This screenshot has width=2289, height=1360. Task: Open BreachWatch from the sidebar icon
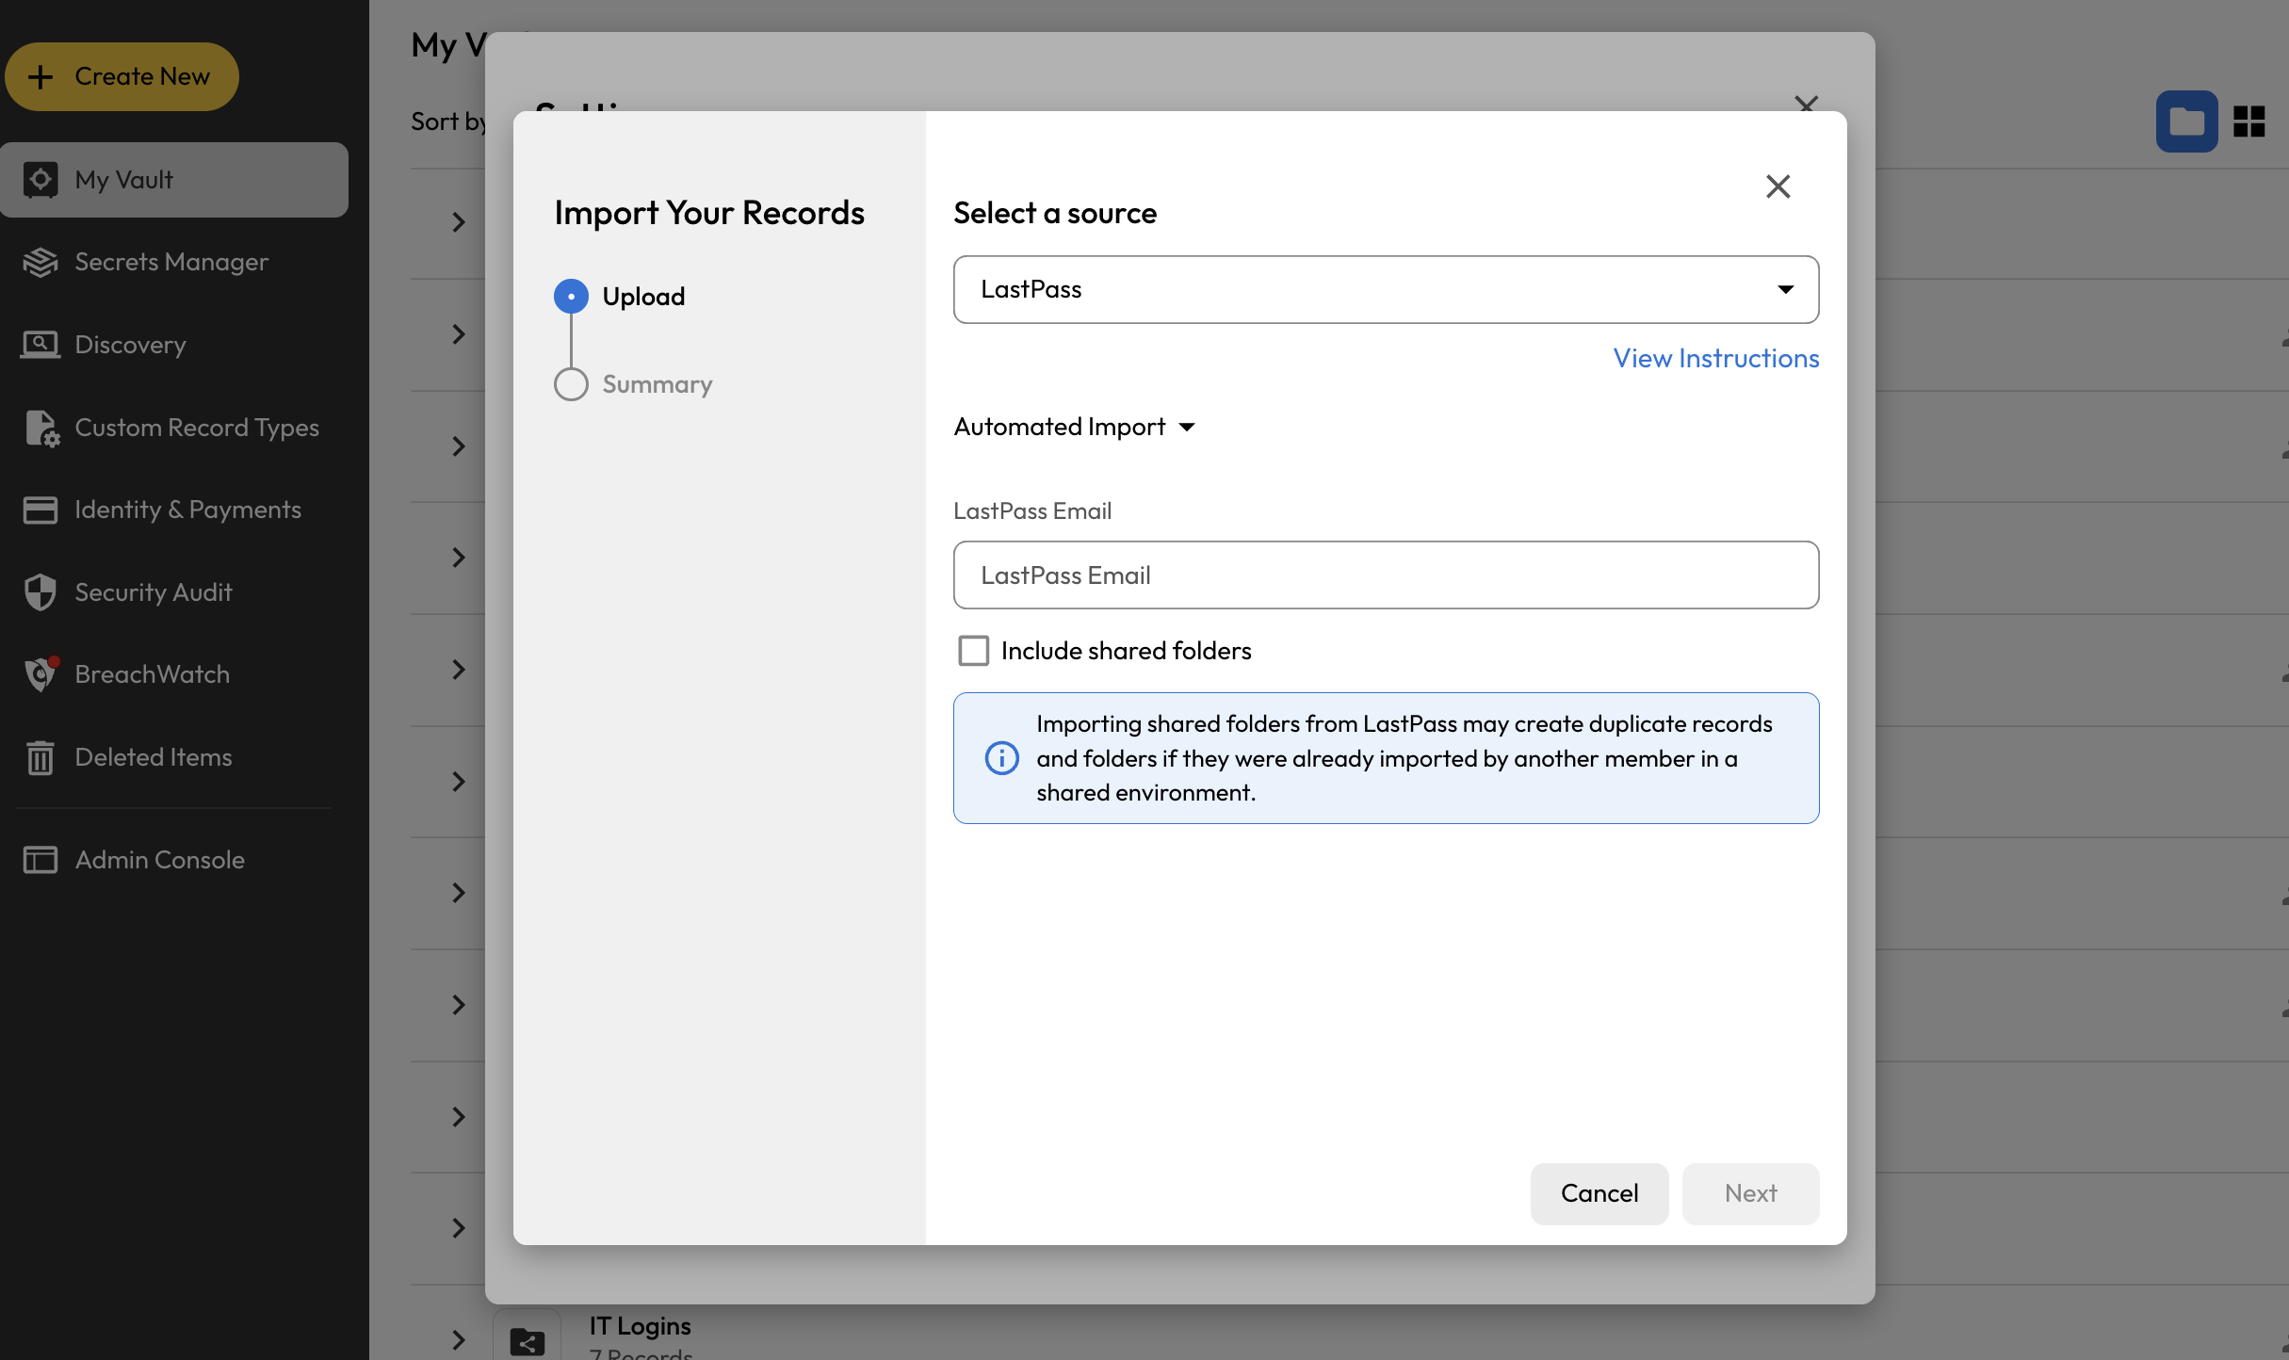pyautogui.click(x=41, y=674)
